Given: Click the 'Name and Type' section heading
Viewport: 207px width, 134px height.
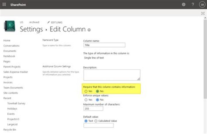Looking at the screenshot, I should pyautogui.click(x=50, y=40).
